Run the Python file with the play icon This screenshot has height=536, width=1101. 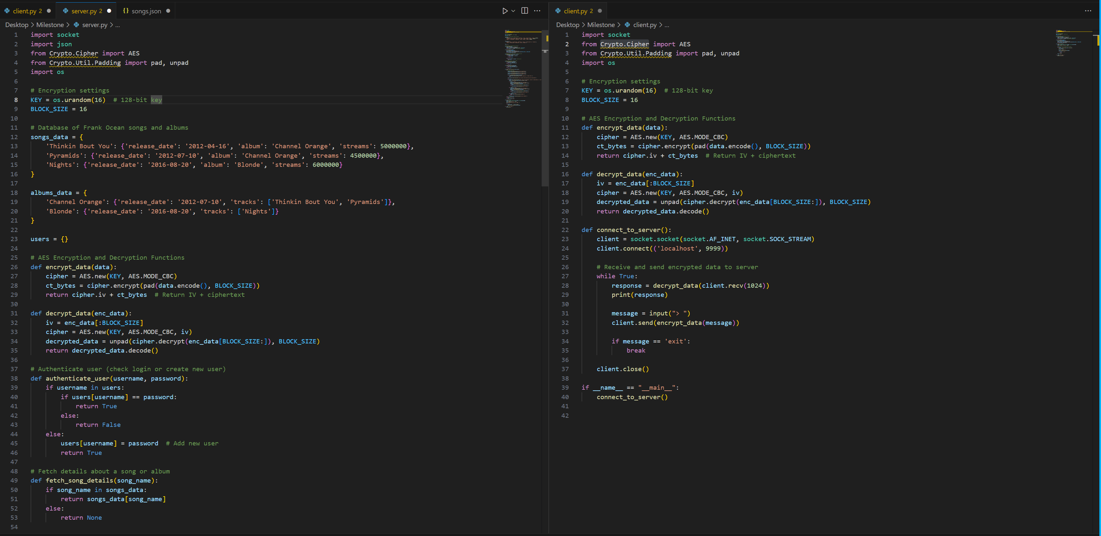point(505,11)
